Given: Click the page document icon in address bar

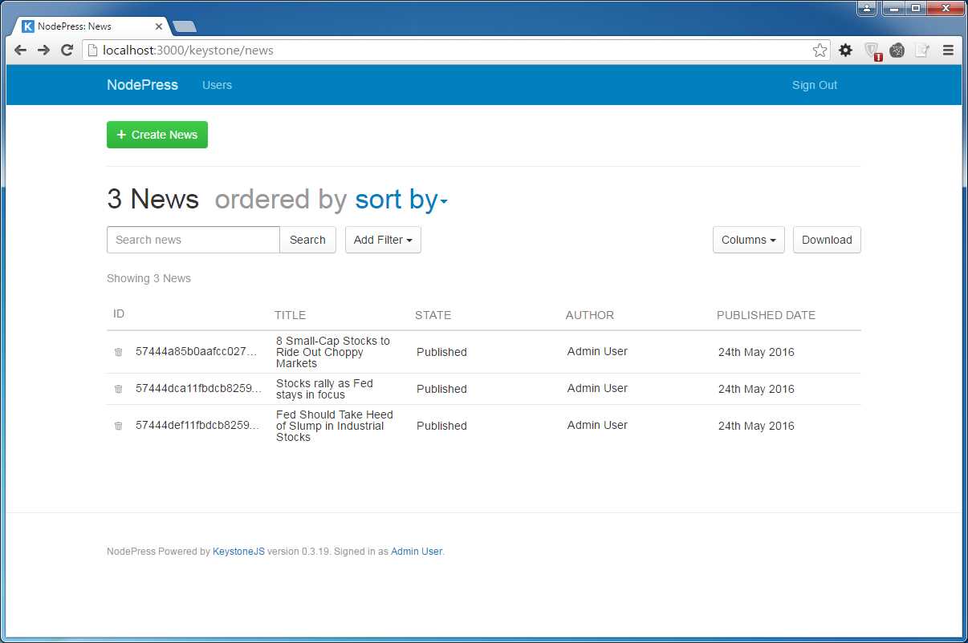Looking at the screenshot, I should point(92,51).
